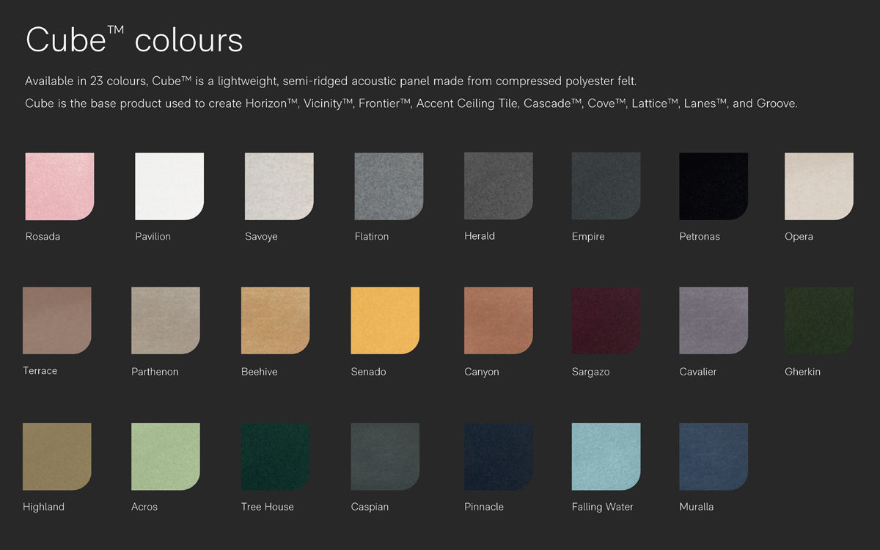Select the yellow Senado swatch
This screenshot has height=550, width=880.
(x=385, y=320)
